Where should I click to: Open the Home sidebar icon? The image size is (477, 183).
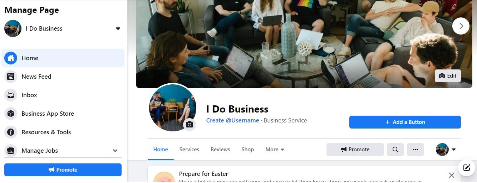click(11, 58)
